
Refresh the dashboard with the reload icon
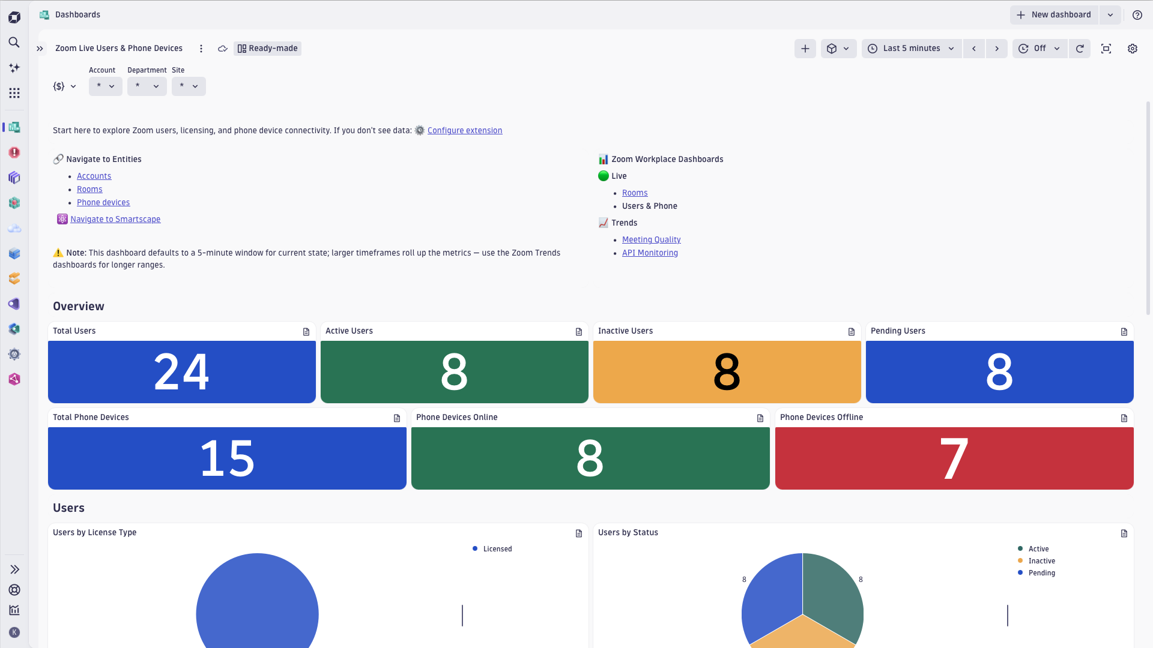[1080, 49]
